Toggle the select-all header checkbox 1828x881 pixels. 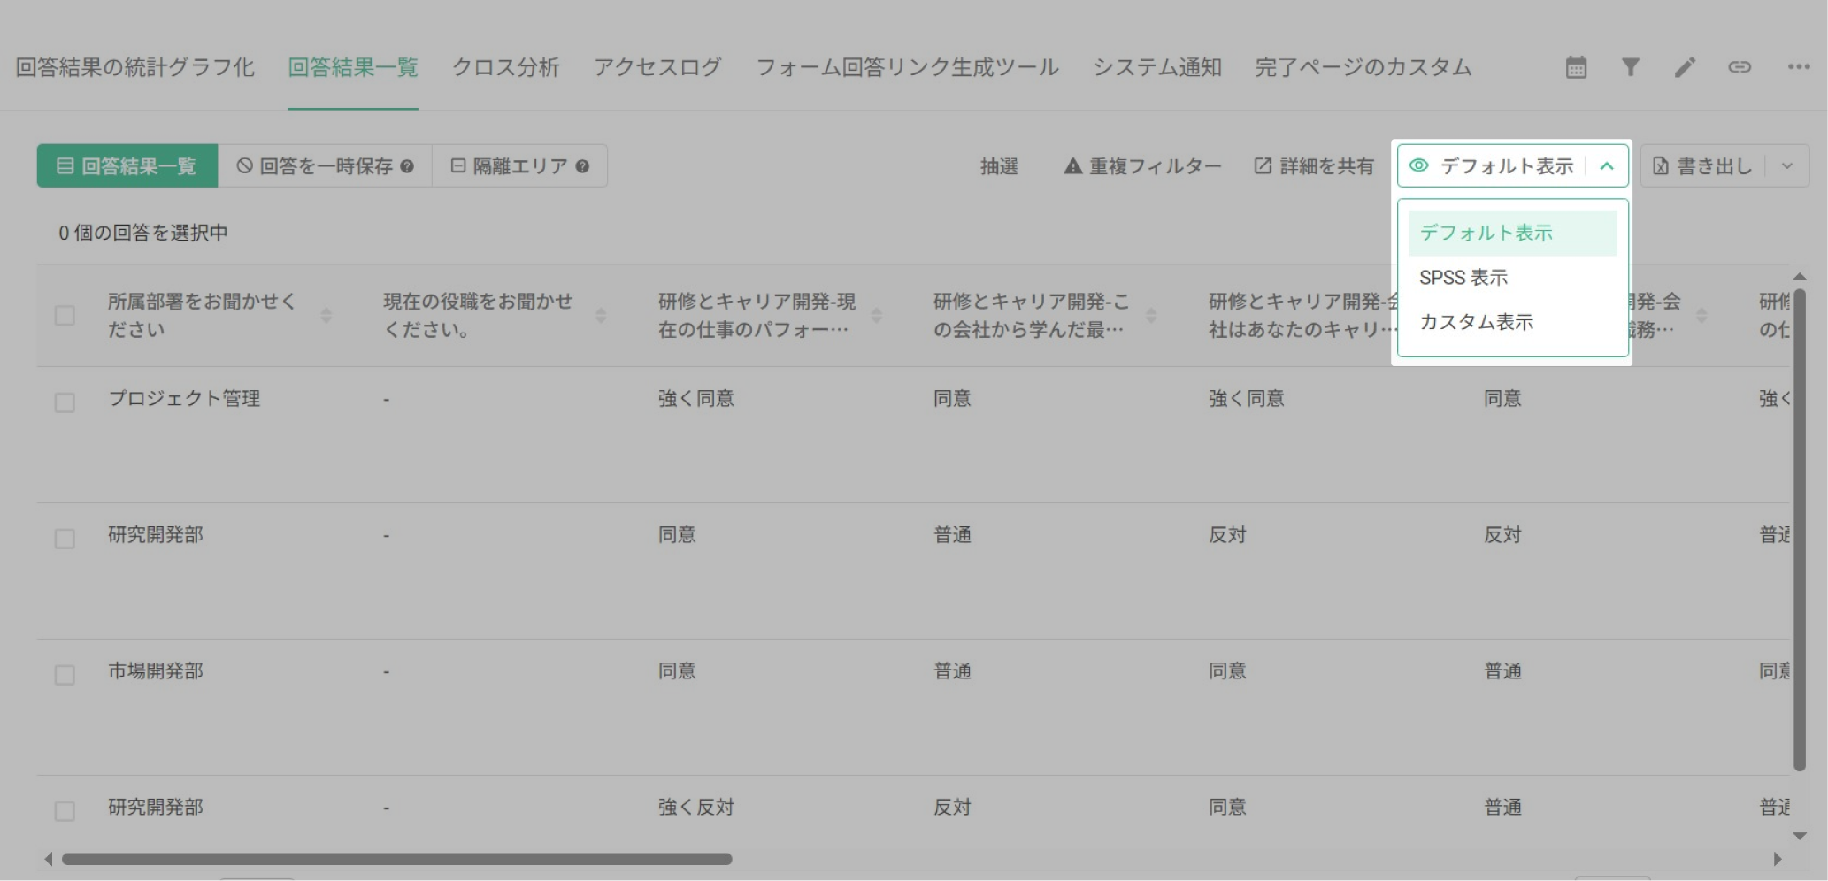(x=65, y=316)
